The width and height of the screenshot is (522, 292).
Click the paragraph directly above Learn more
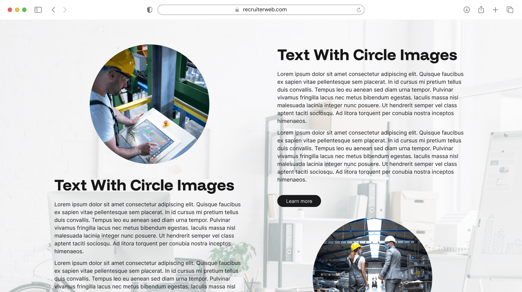tap(370, 156)
